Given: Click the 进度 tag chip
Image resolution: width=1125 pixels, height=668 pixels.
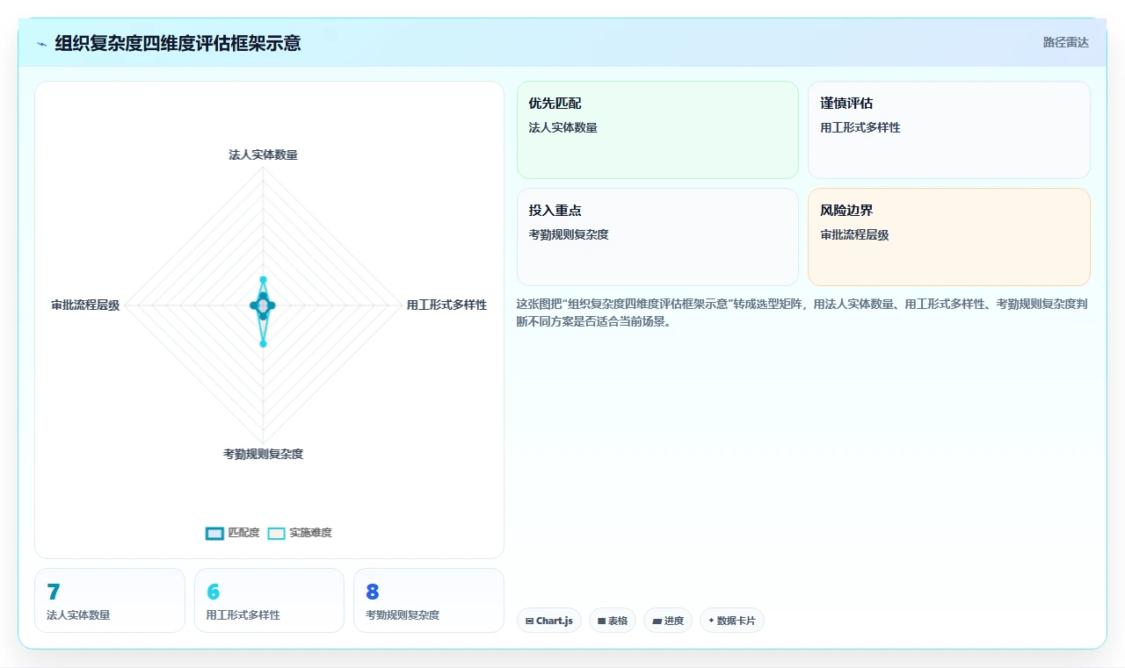Looking at the screenshot, I should 668,621.
